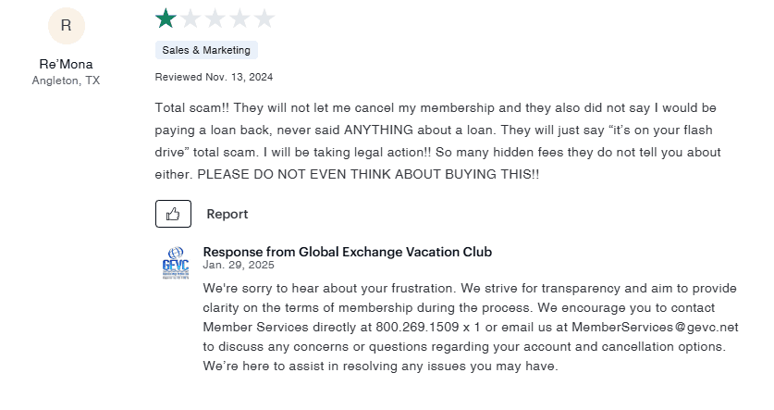Click "We're sorry to hear" in the response
Image resolution: width=774 pixels, height=410 pixels.
tap(259, 288)
